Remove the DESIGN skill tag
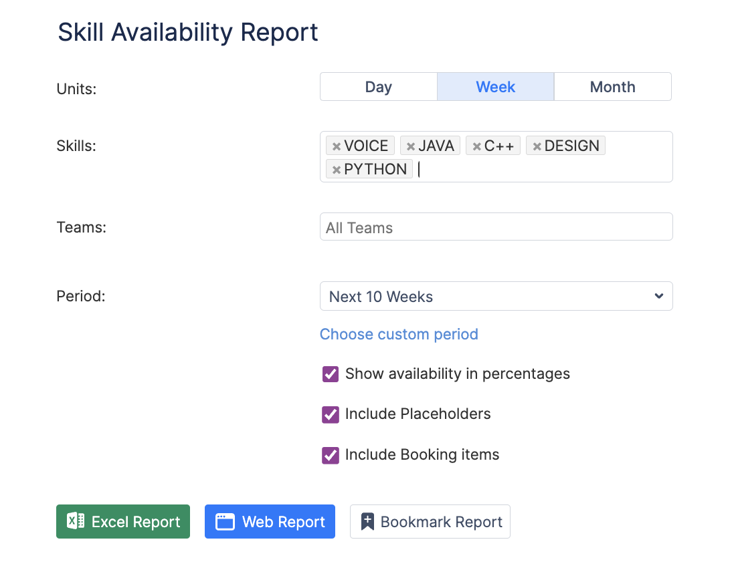 [537, 146]
